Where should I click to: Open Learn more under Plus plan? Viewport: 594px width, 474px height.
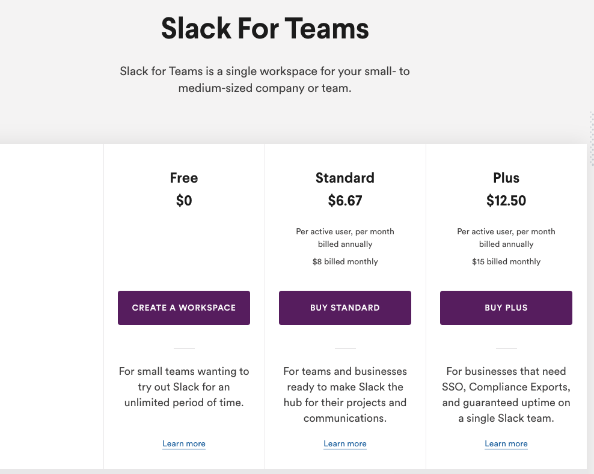[x=506, y=444]
